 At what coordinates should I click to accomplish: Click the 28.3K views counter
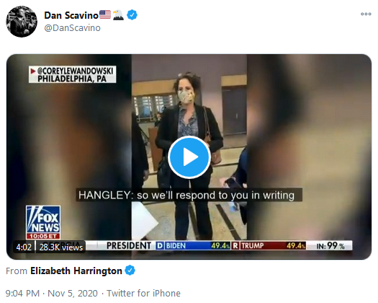(x=60, y=247)
